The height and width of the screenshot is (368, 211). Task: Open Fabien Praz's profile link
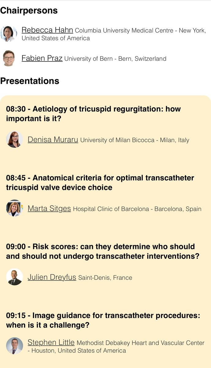[42, 58]
